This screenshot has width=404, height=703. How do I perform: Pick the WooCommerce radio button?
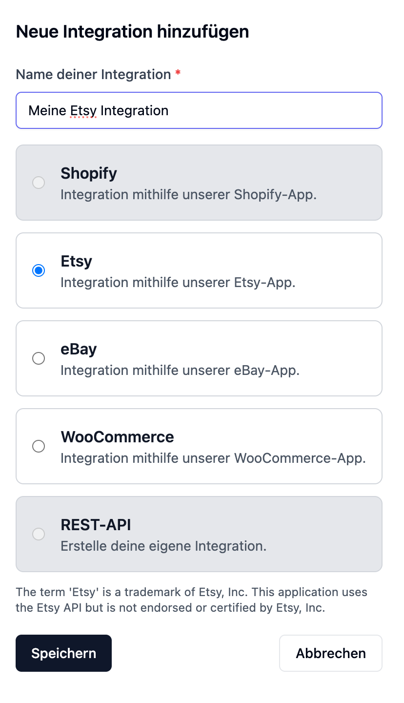coord(39,446)
